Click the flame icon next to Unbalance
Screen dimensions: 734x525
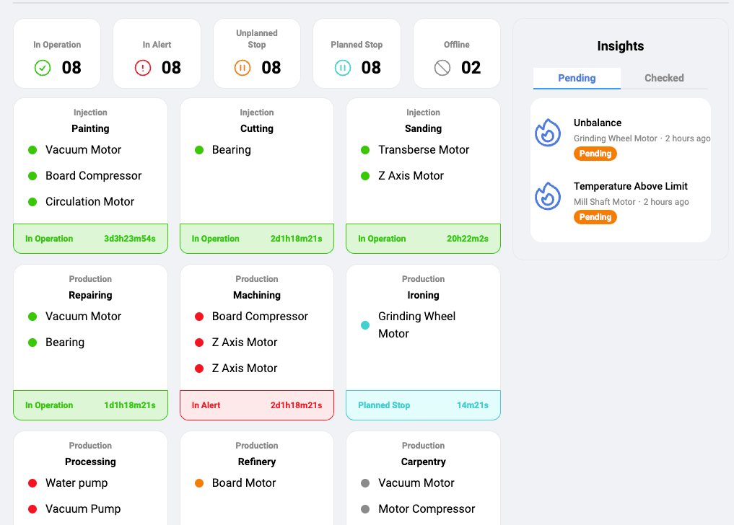pyautogui.click(x=548, y=133)
